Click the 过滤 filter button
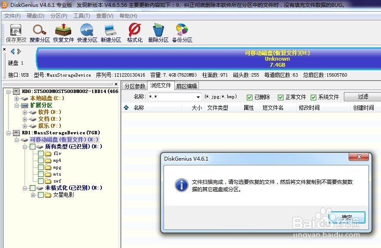Screen dimensions: 381x248 point(362,97)
